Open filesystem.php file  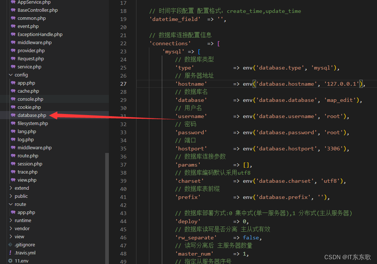pos(33,123)
